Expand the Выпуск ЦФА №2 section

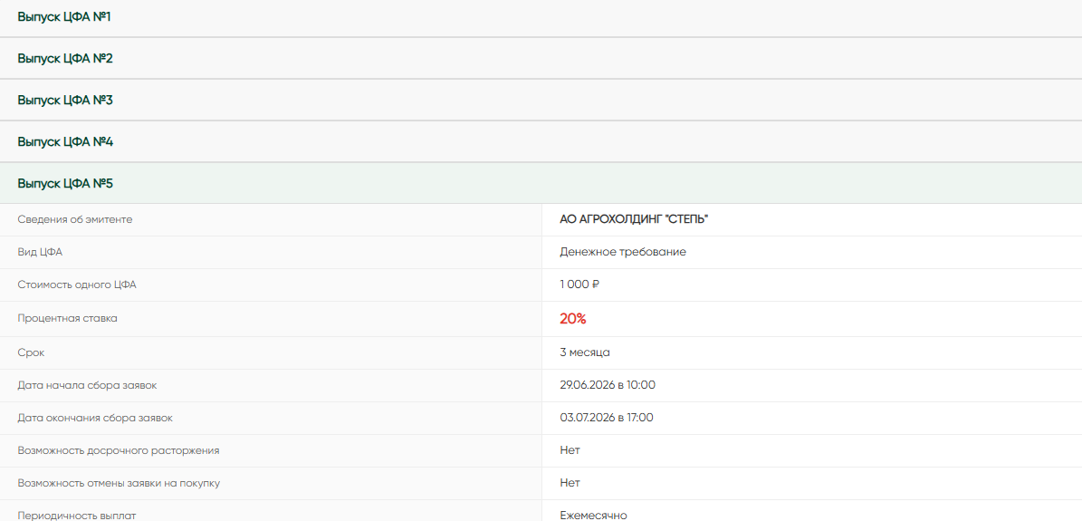tap(541, 58)
